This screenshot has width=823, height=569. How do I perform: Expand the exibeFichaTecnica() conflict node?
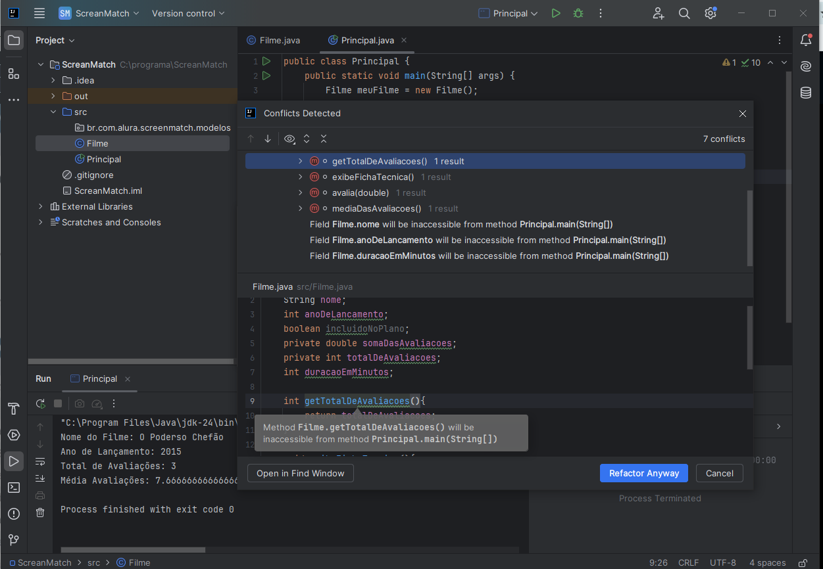click(301, 177)
